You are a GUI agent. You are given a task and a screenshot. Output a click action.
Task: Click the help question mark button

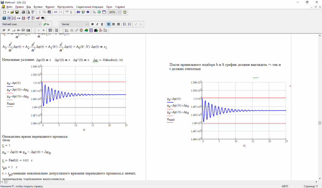click(x=125, y=12)
